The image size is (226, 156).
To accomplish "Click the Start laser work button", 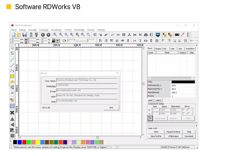I will coord(156,132).
